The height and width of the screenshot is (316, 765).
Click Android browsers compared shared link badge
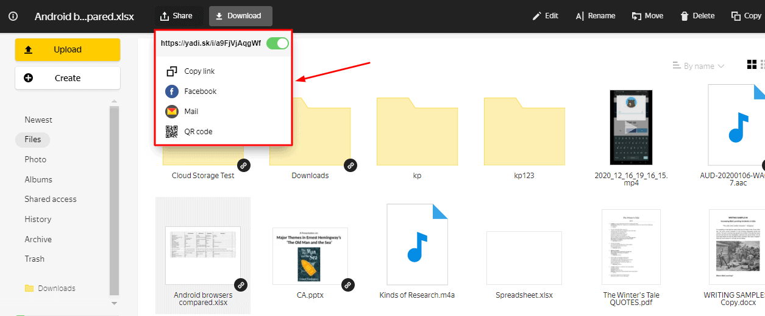tap(241, 284)
